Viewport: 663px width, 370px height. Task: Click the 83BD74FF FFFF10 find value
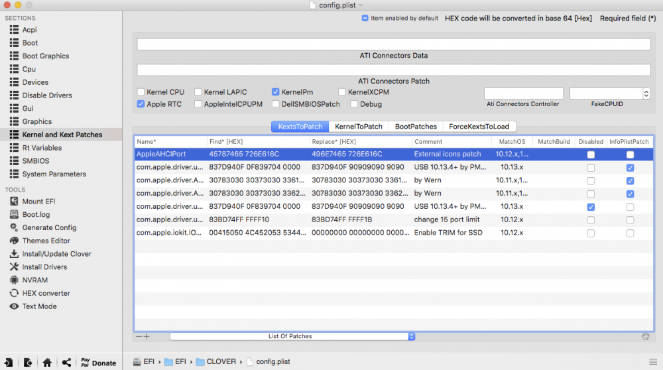tap(239, 220)
